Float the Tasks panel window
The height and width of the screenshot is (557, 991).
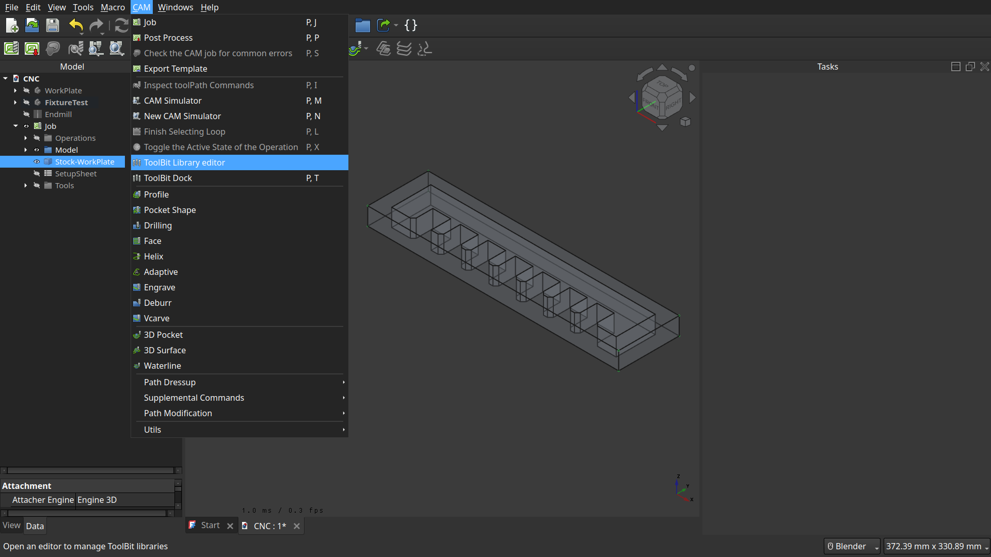[x=970, y=67]
